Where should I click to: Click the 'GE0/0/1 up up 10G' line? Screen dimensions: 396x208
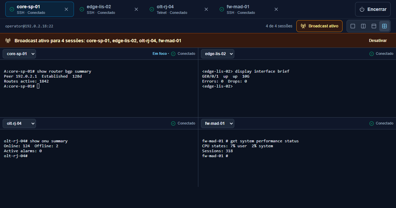click(x=226, y=76)
